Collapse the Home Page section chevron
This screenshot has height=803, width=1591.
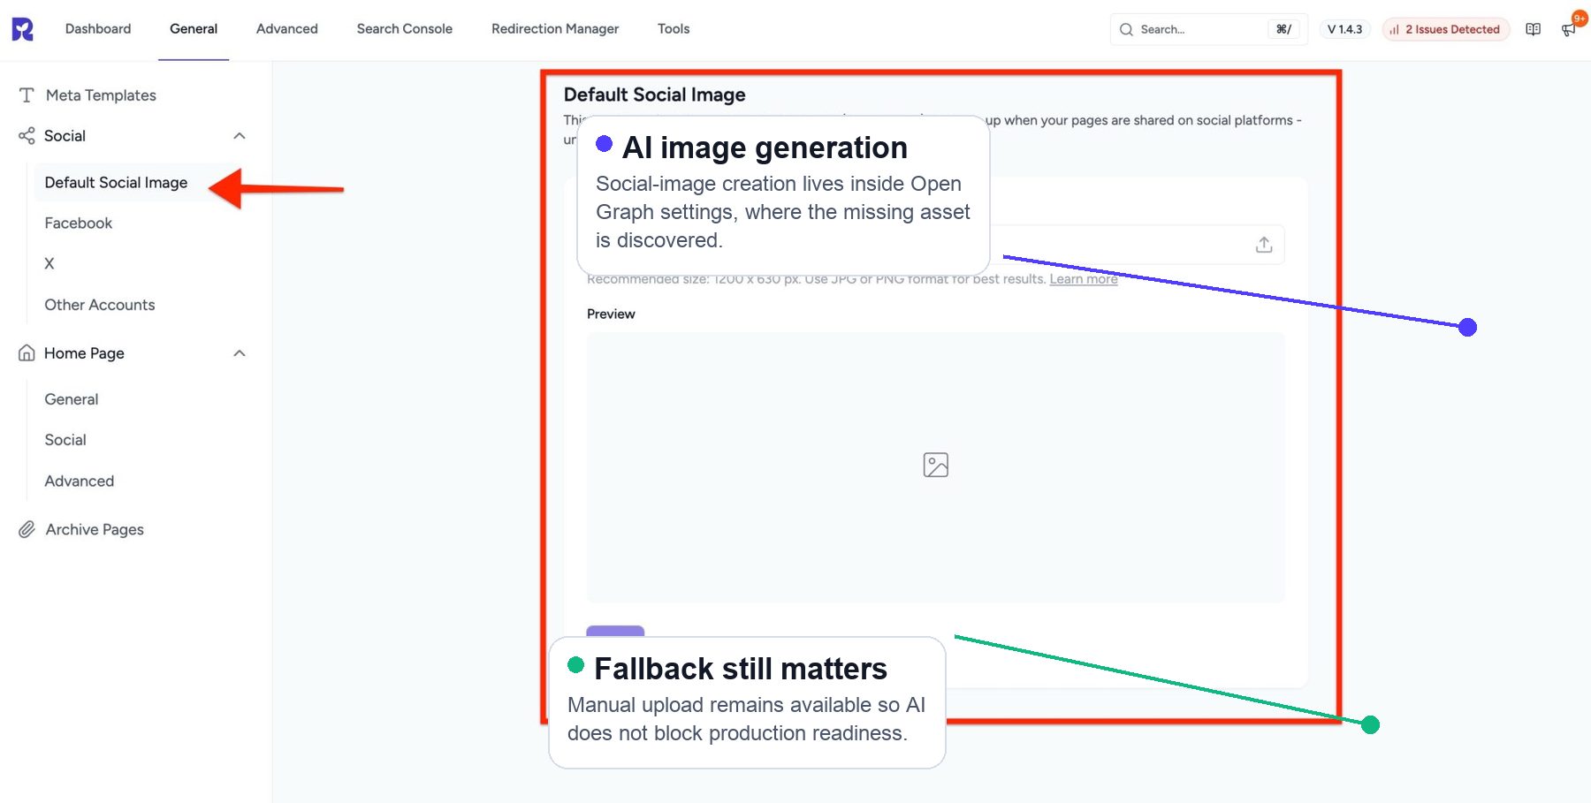coord(239,353)
